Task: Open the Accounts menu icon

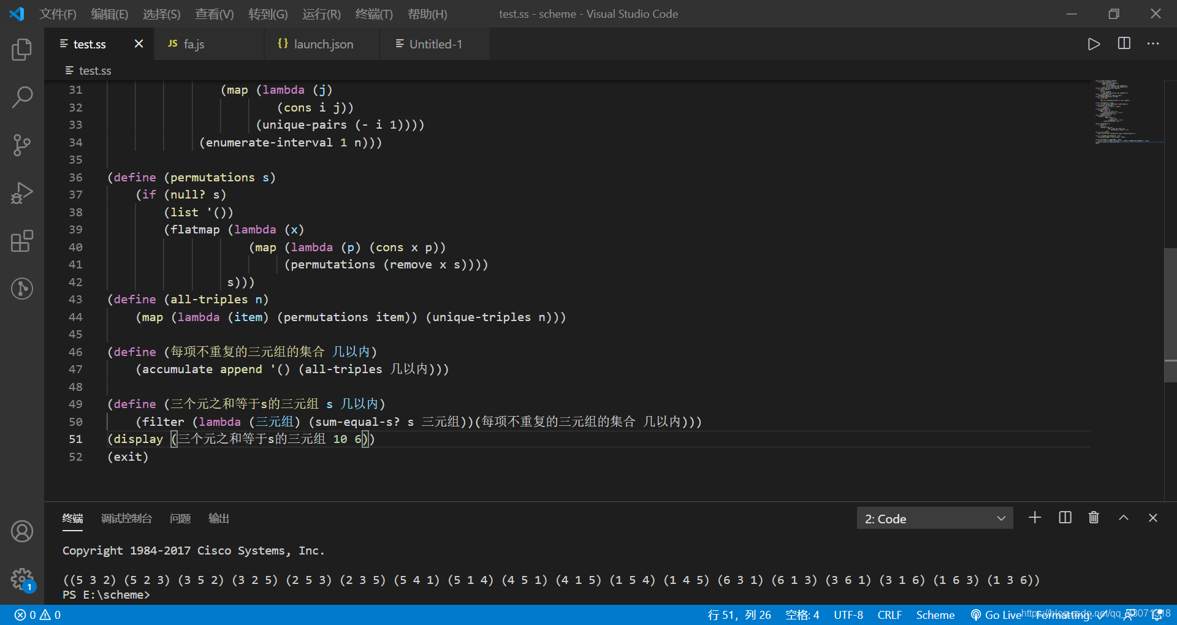Action: tap(22, 531)
